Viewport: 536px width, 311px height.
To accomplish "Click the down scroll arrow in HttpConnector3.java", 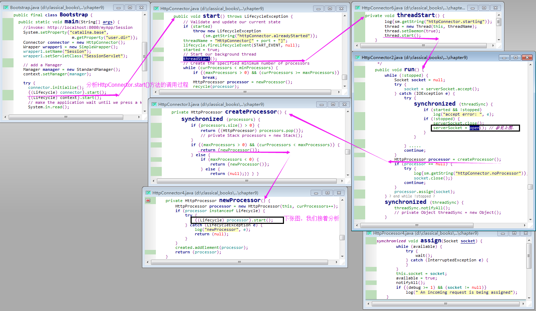I will [x=347, y=175].
